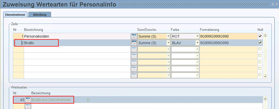Click Formatierung field of Brutto row

(x=228, y=43)
